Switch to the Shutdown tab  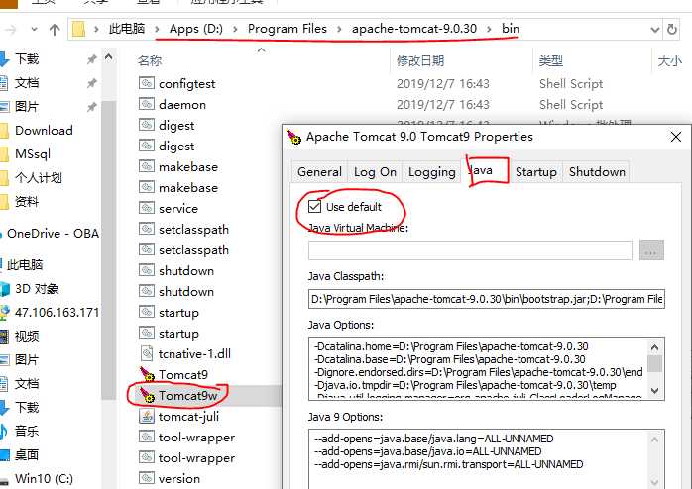(597, 172)
